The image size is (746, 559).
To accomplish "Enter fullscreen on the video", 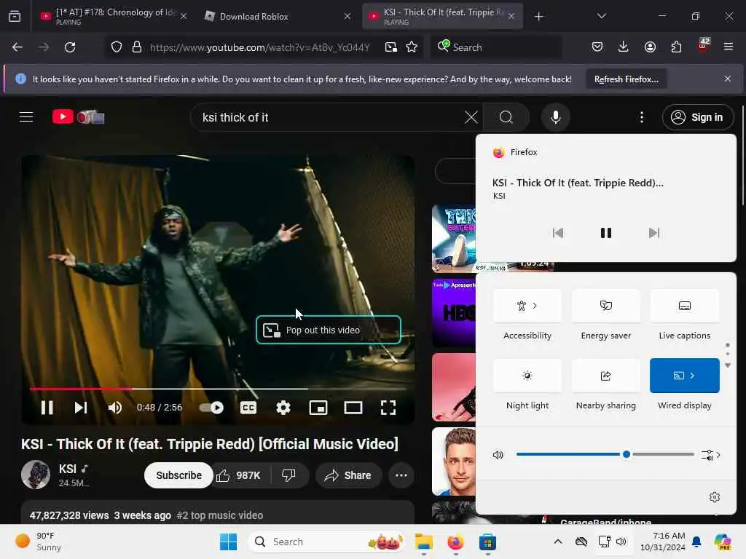I will coord(388,408).
